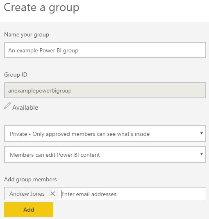Click the Group ID label
Screen dimensions: 209x219
[x=16, y=75]
